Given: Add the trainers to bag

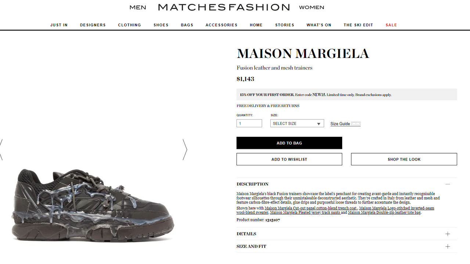Looking at the screenshot, I should coord(289,143).
